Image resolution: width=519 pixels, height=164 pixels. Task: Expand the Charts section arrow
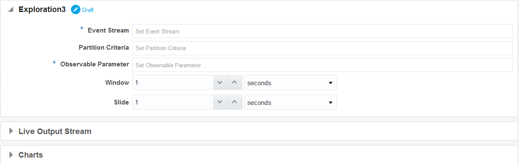(11, 155)
